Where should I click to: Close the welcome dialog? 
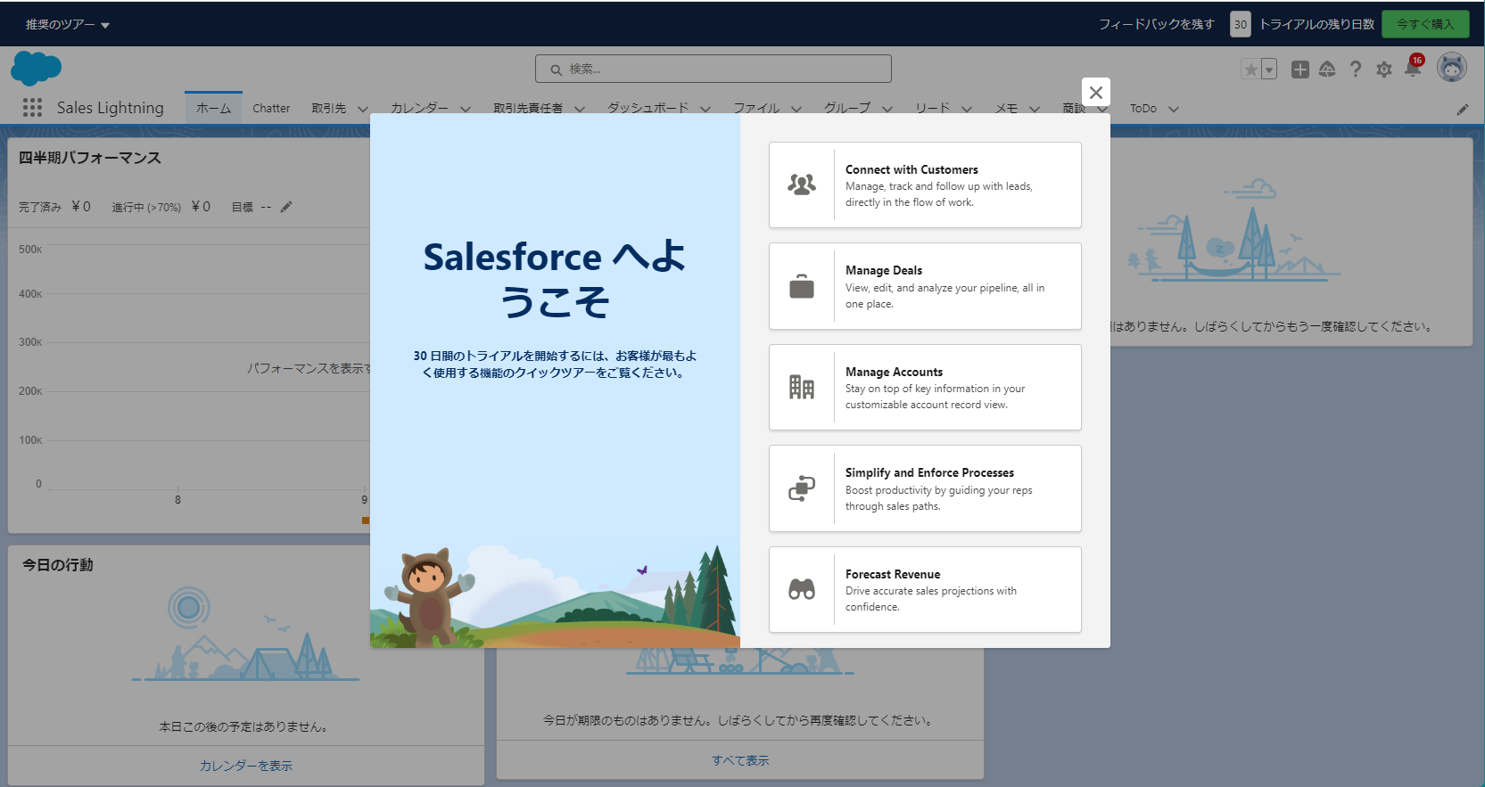(1096, 93)
